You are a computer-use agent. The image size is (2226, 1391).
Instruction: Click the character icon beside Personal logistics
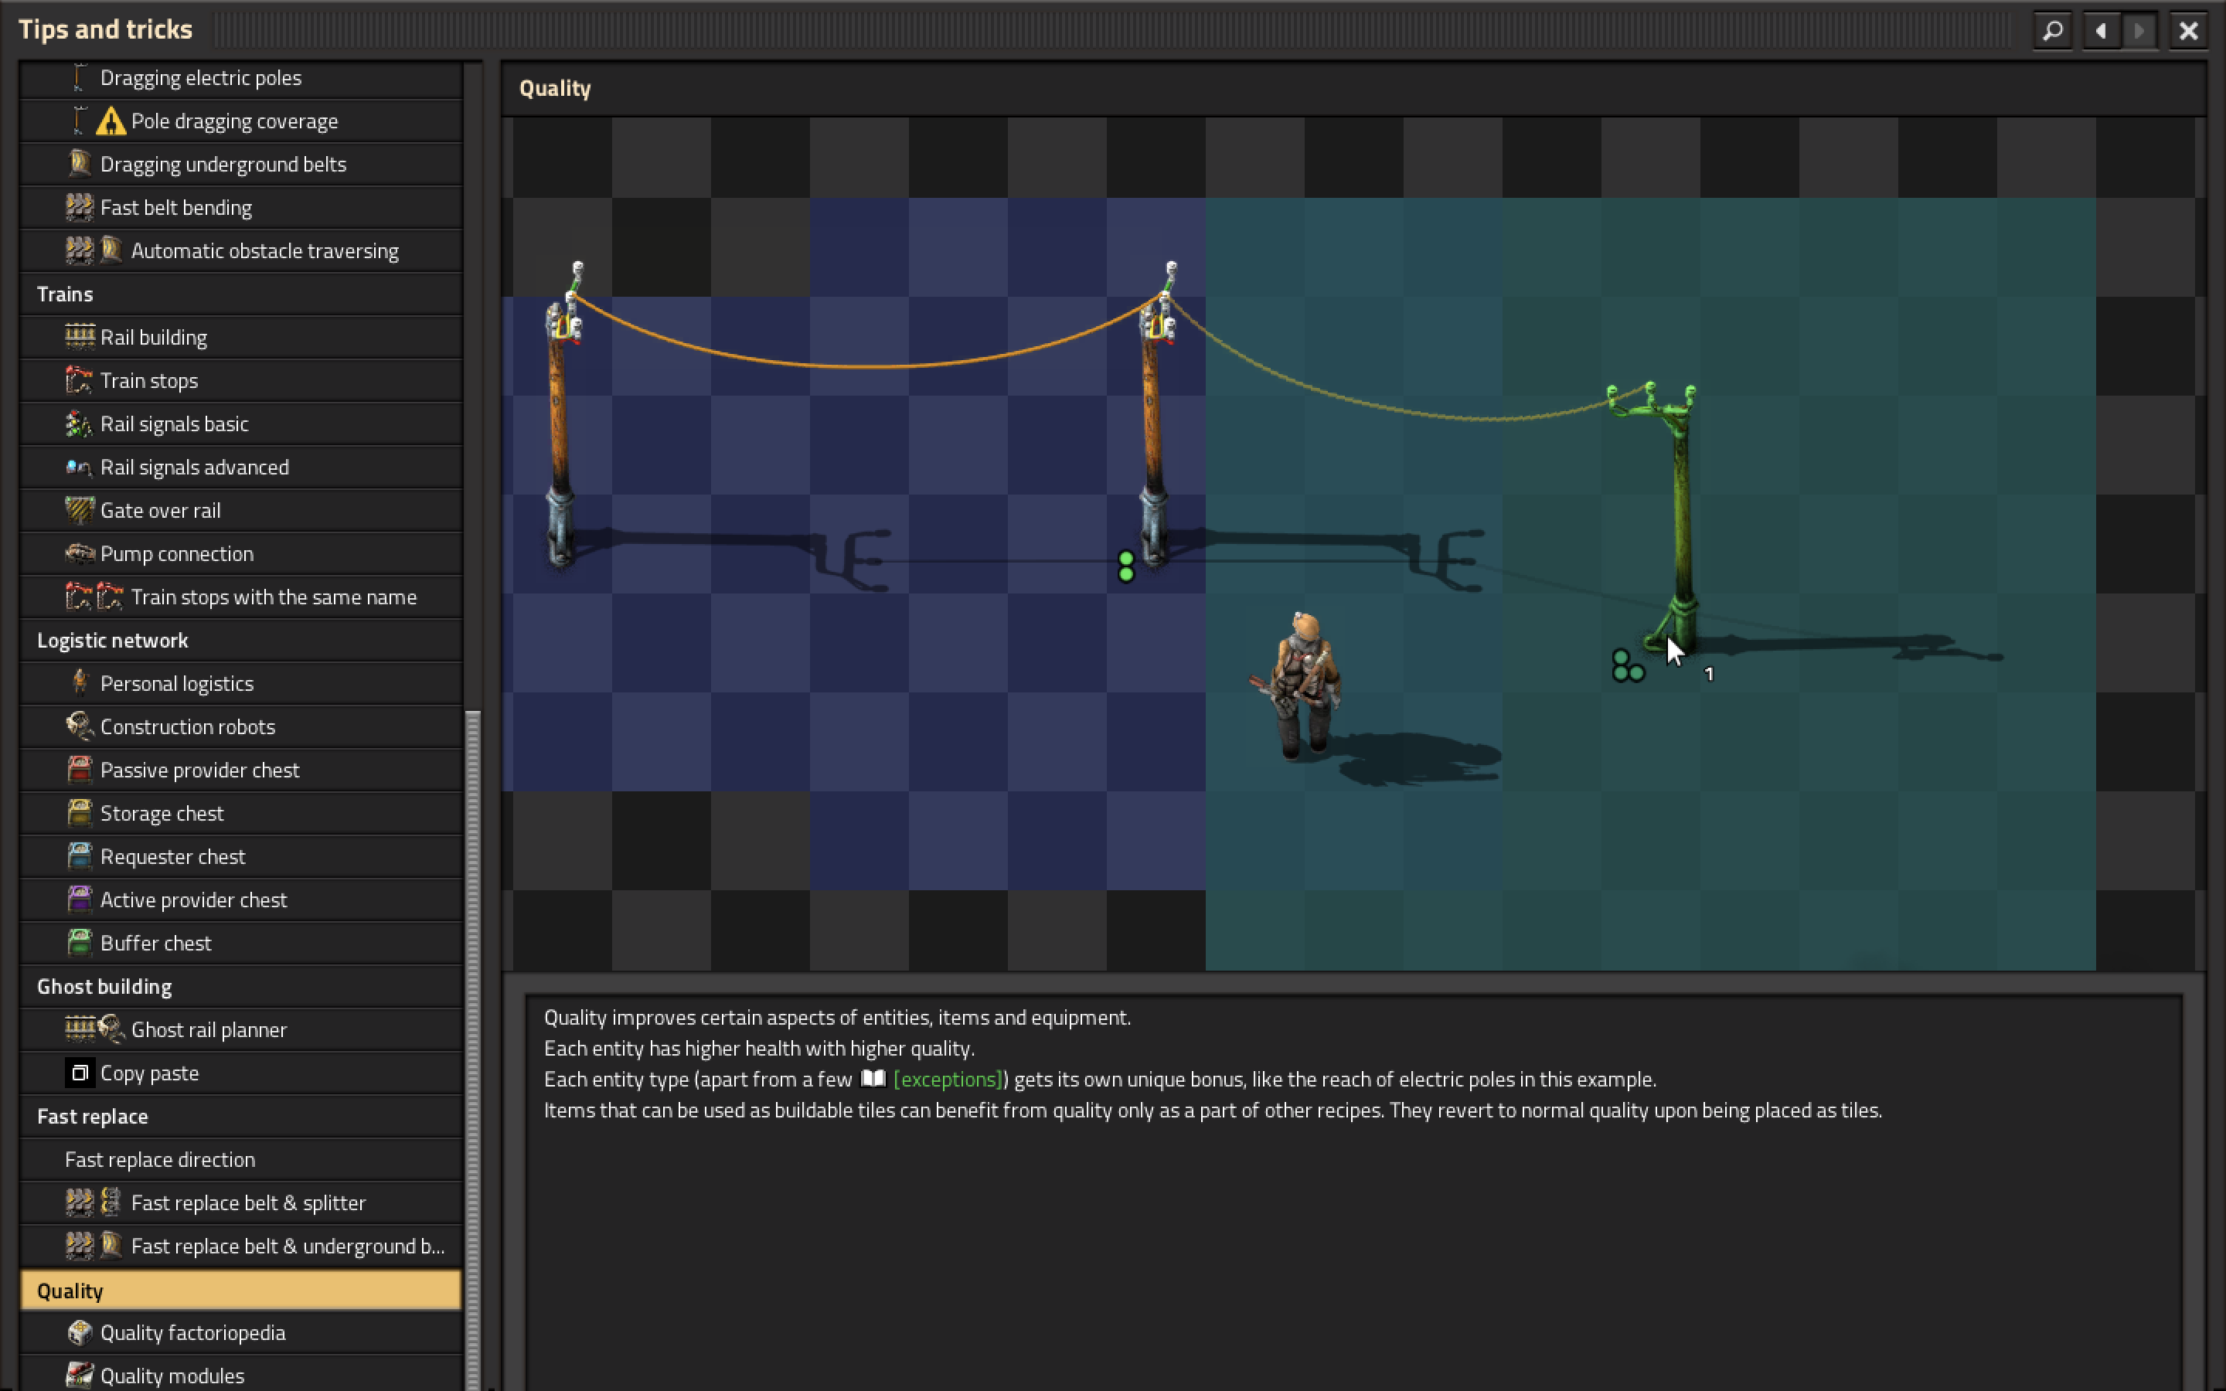80,682
